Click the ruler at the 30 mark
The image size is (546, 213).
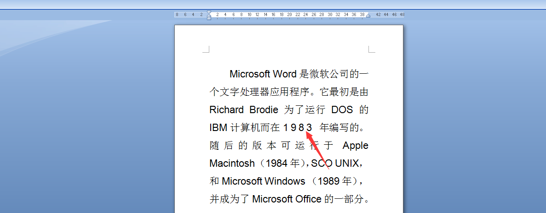click(330, 15)
